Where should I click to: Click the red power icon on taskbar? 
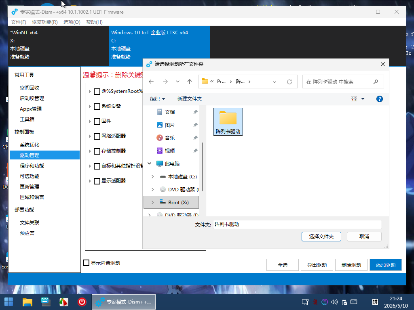point(82,302)
